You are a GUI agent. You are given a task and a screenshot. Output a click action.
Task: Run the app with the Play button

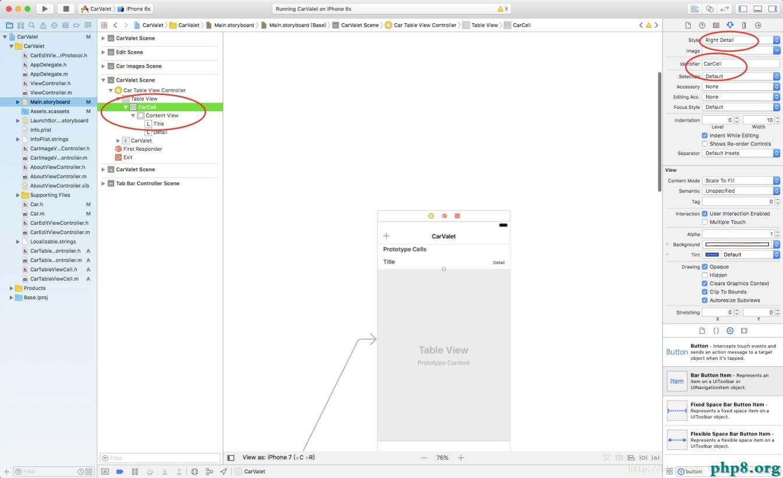click(x=45, y=9)
